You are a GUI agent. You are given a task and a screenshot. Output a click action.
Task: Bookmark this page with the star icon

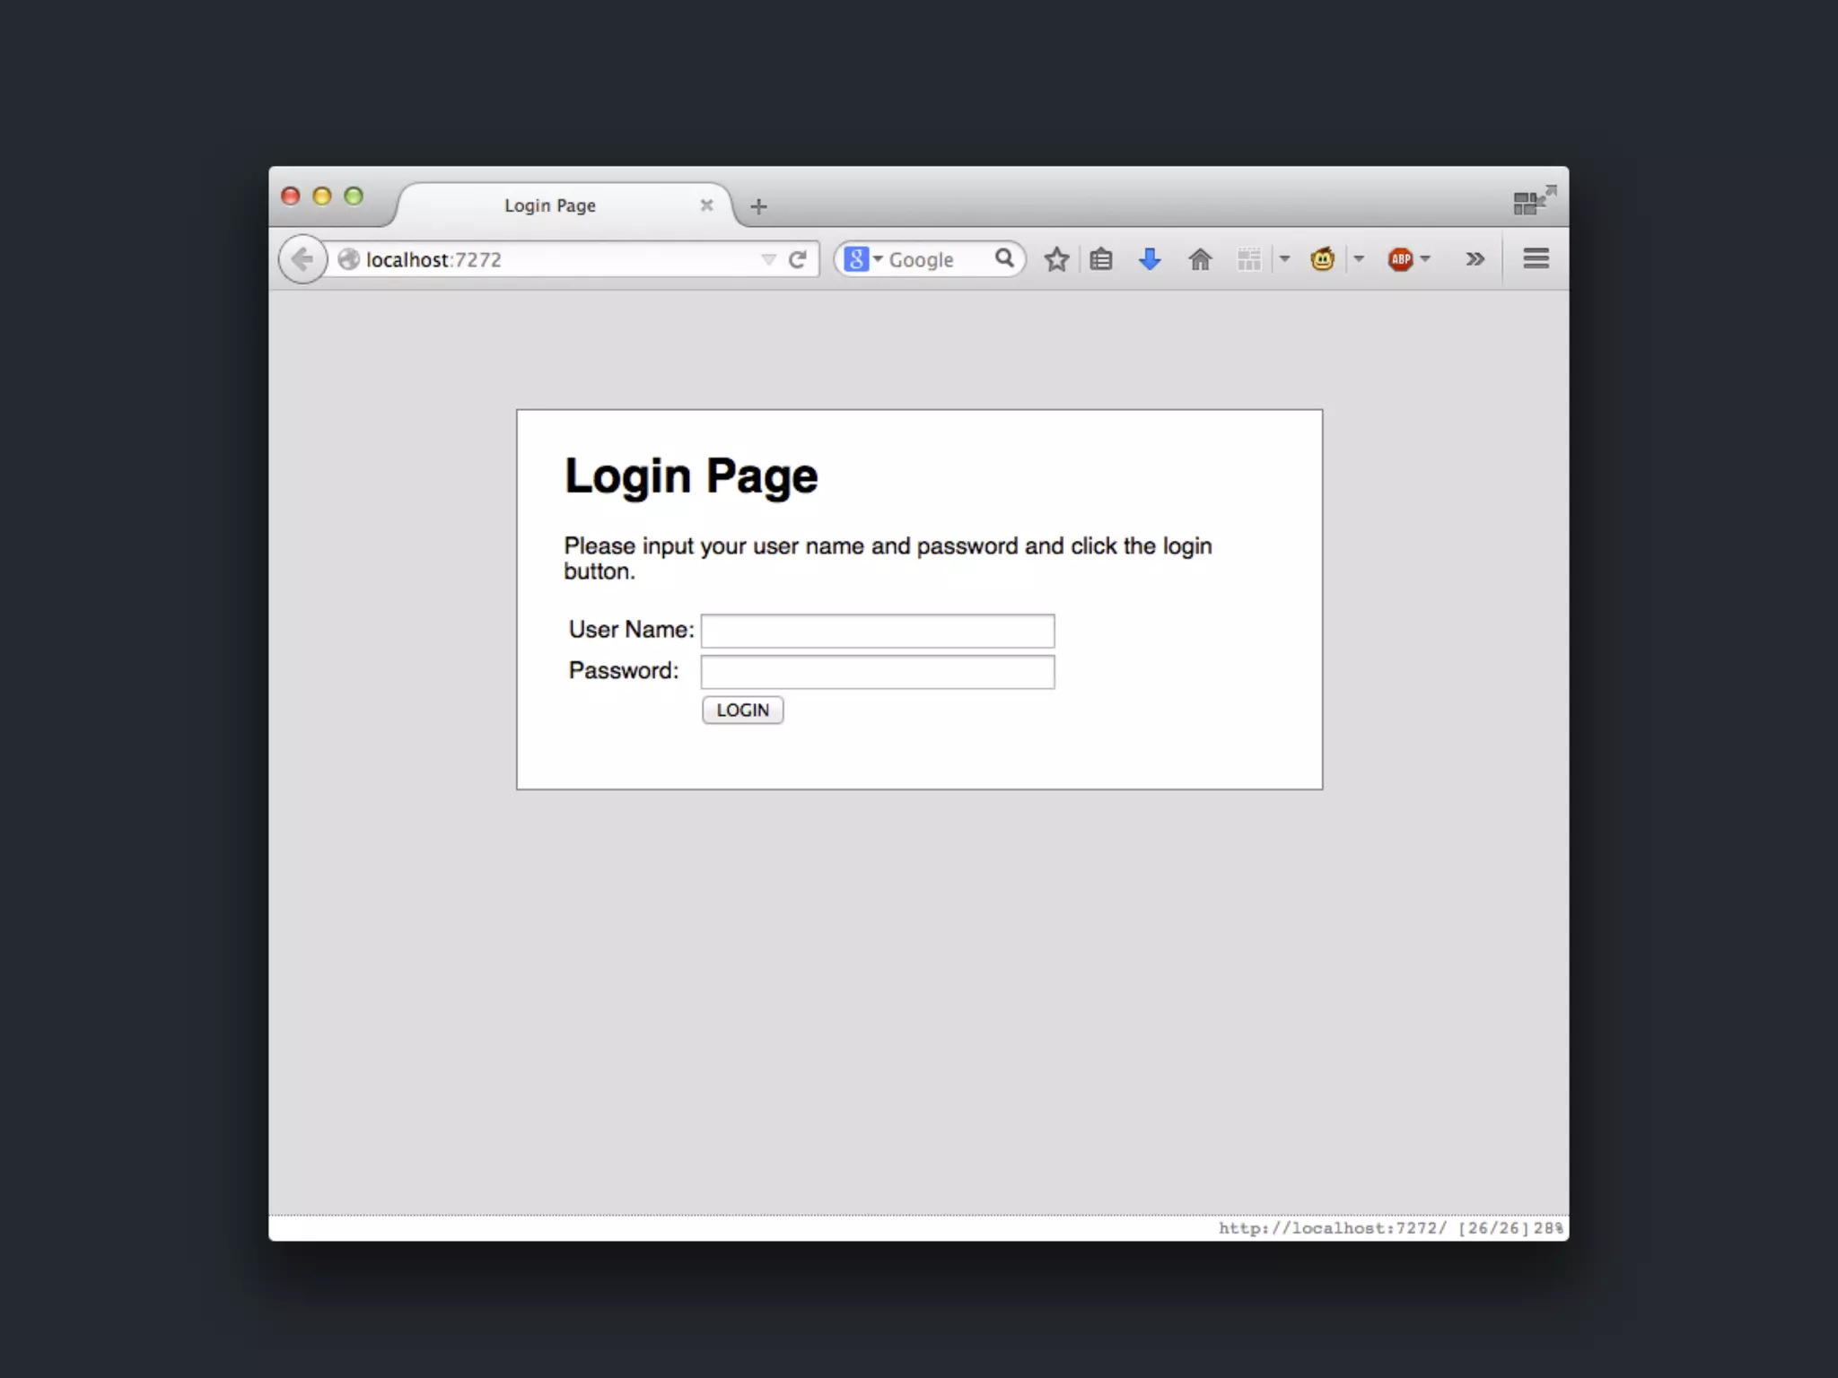[x=1056, y=259]
